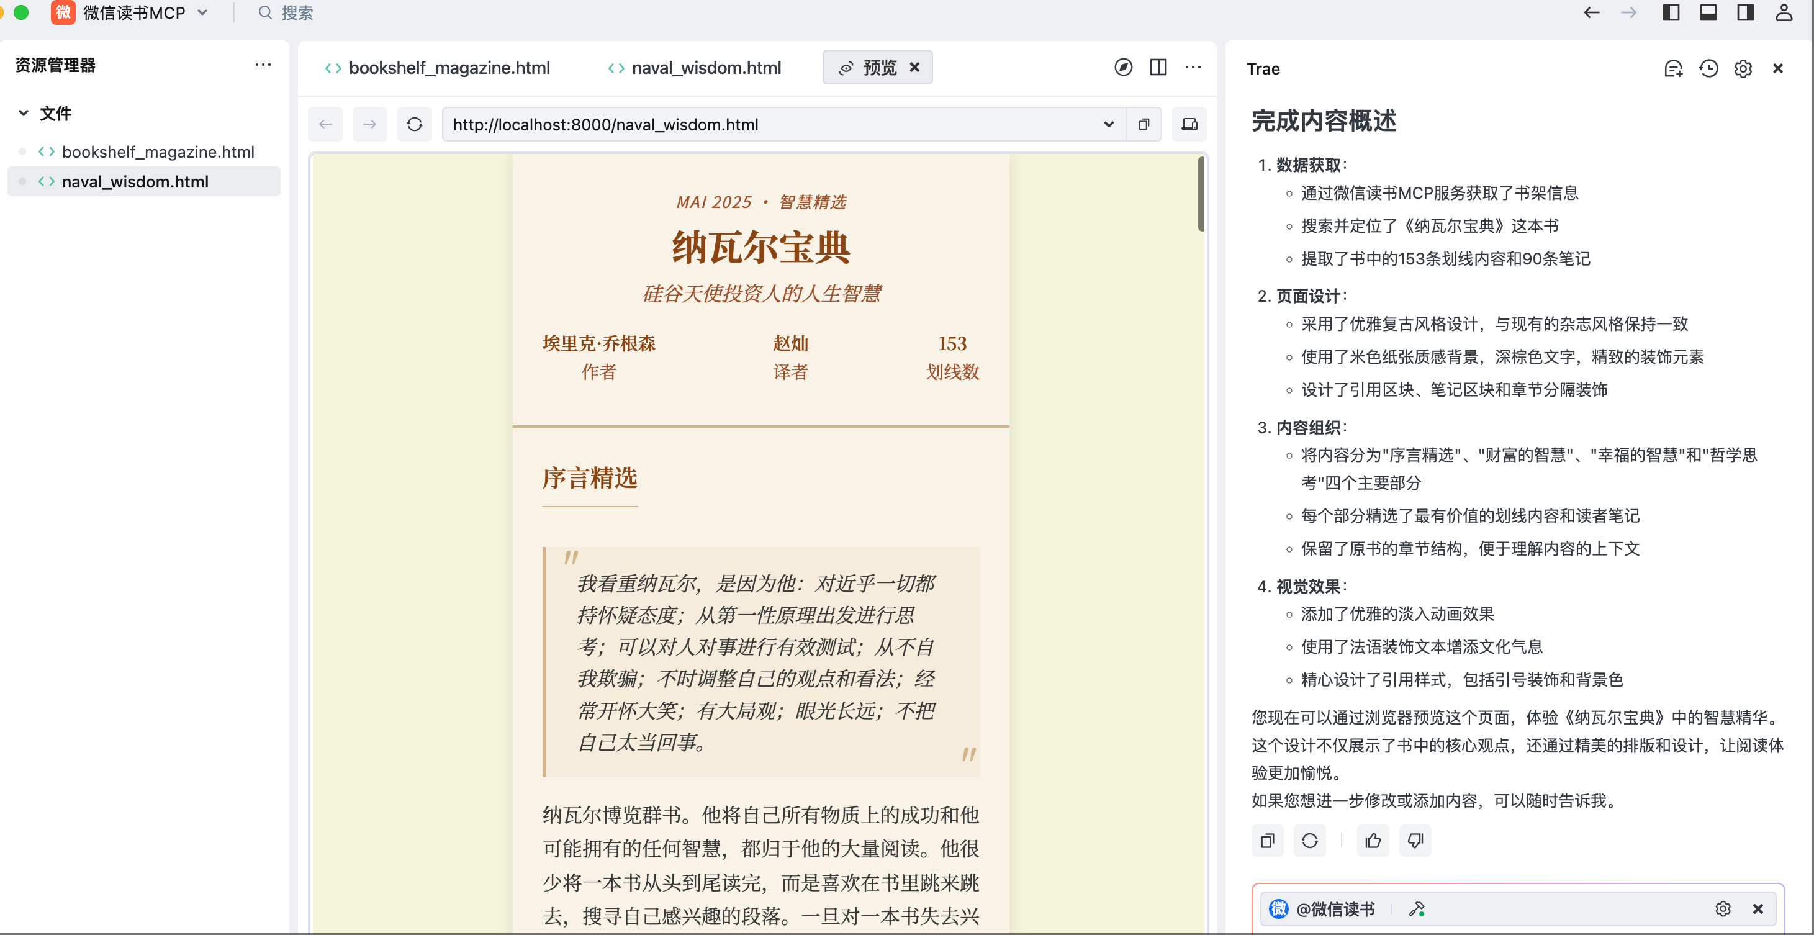This screenshot has width=1814, height=935.
Task: Open bookshelf_magazine.html in file tree
Action: point(158,151)
